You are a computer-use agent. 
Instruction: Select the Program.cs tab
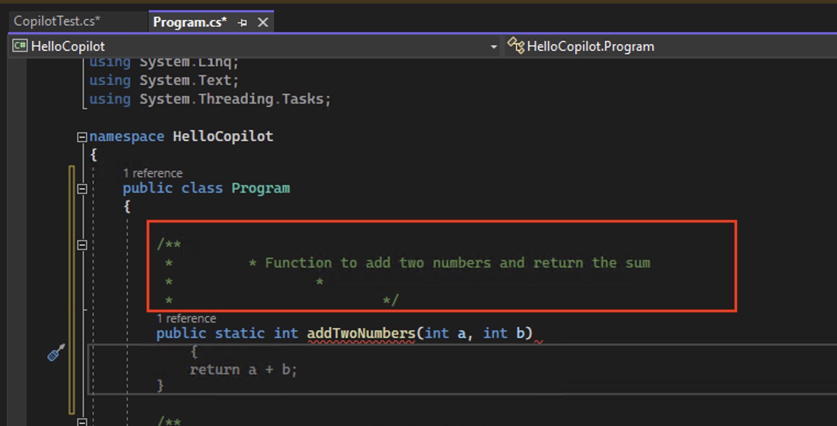pos(190,22)
